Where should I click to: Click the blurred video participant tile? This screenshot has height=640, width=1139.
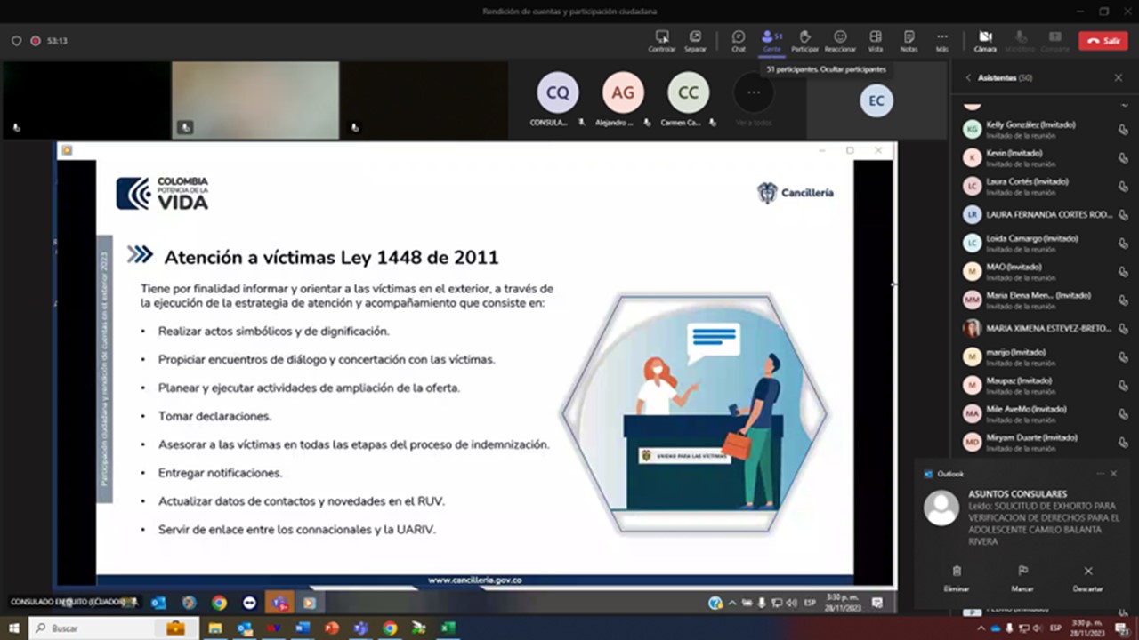coord(255,100)
